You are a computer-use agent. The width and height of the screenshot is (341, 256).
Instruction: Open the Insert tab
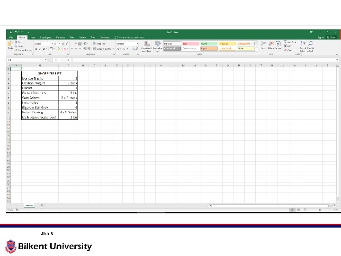click(33, 37)
